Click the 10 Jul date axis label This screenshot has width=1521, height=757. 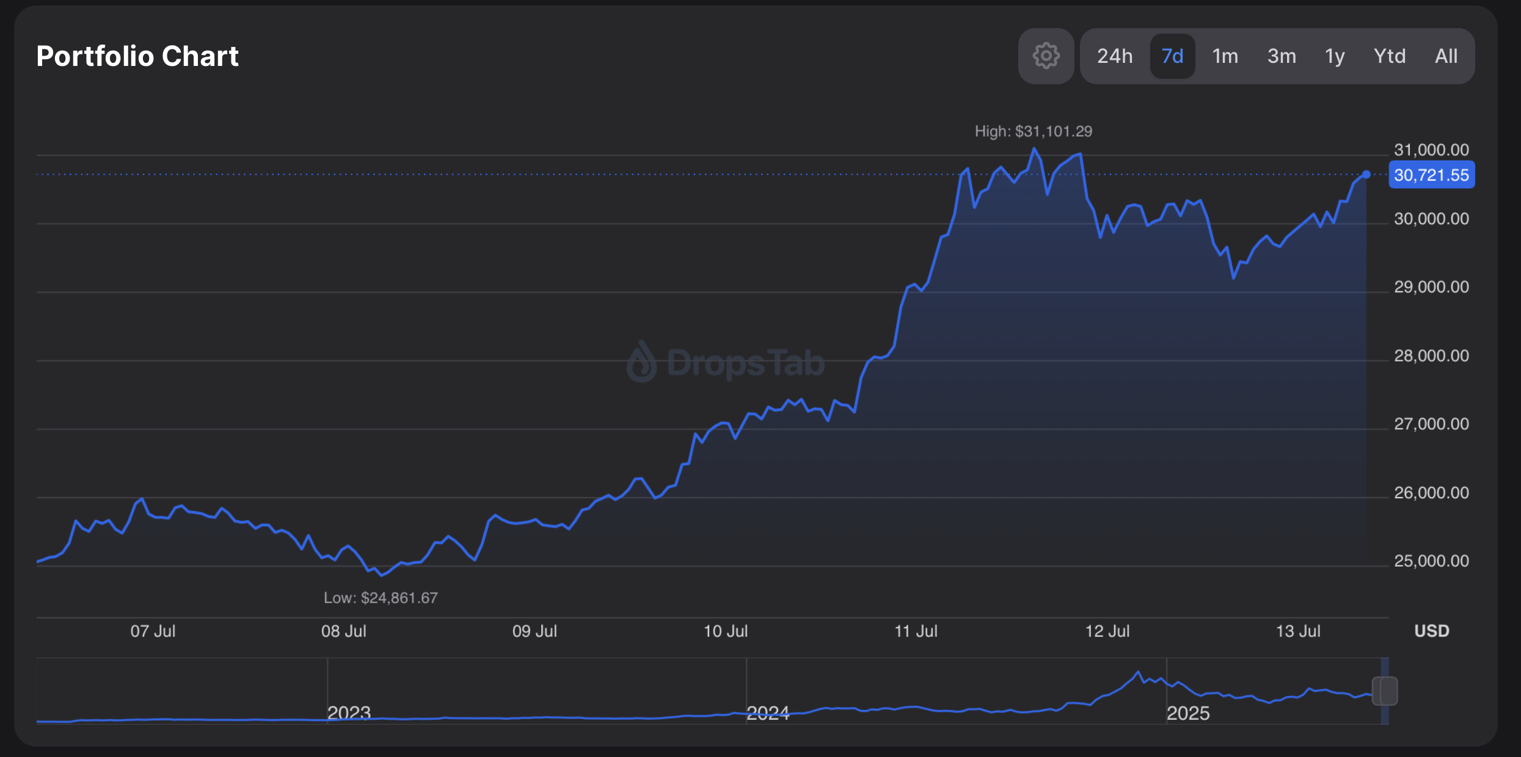[x=725, y=631]
